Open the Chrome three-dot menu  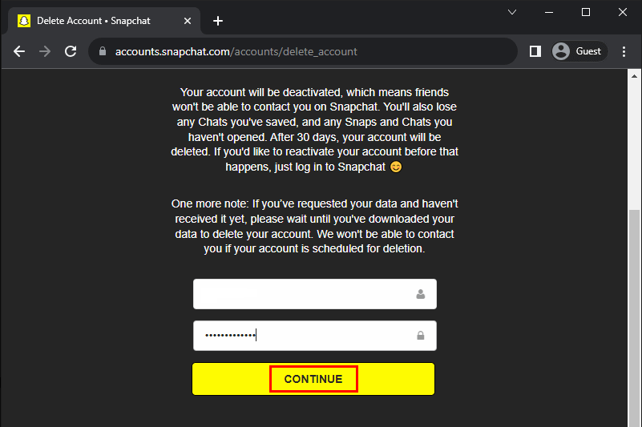click(624, 51)
